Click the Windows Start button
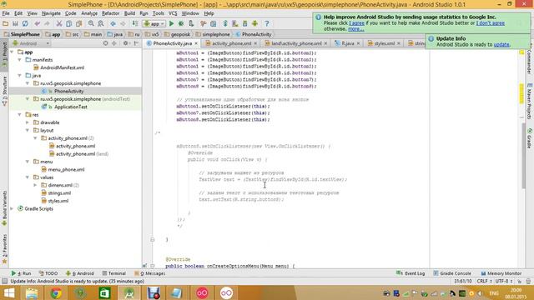 [9, 292]
